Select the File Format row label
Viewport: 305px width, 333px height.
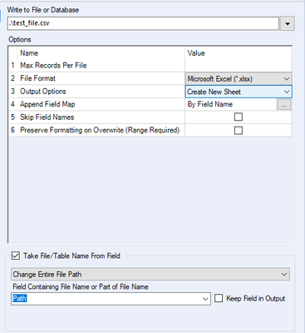point(37,78)
